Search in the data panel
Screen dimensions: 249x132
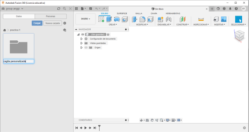(65, 8)
